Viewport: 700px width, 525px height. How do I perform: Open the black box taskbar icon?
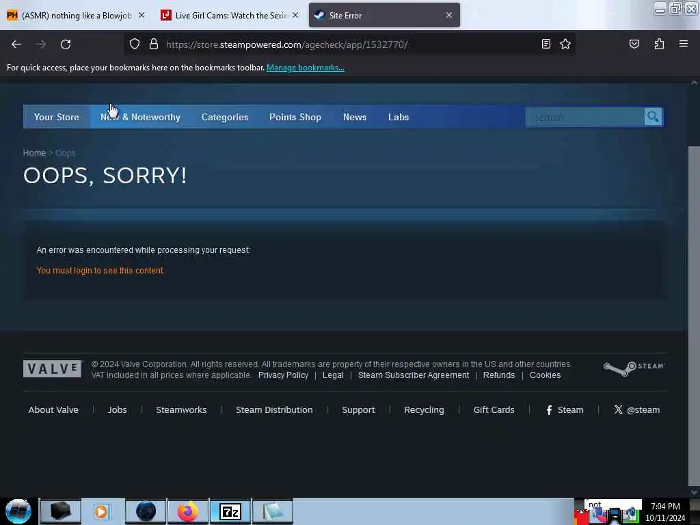coord(60,511)
